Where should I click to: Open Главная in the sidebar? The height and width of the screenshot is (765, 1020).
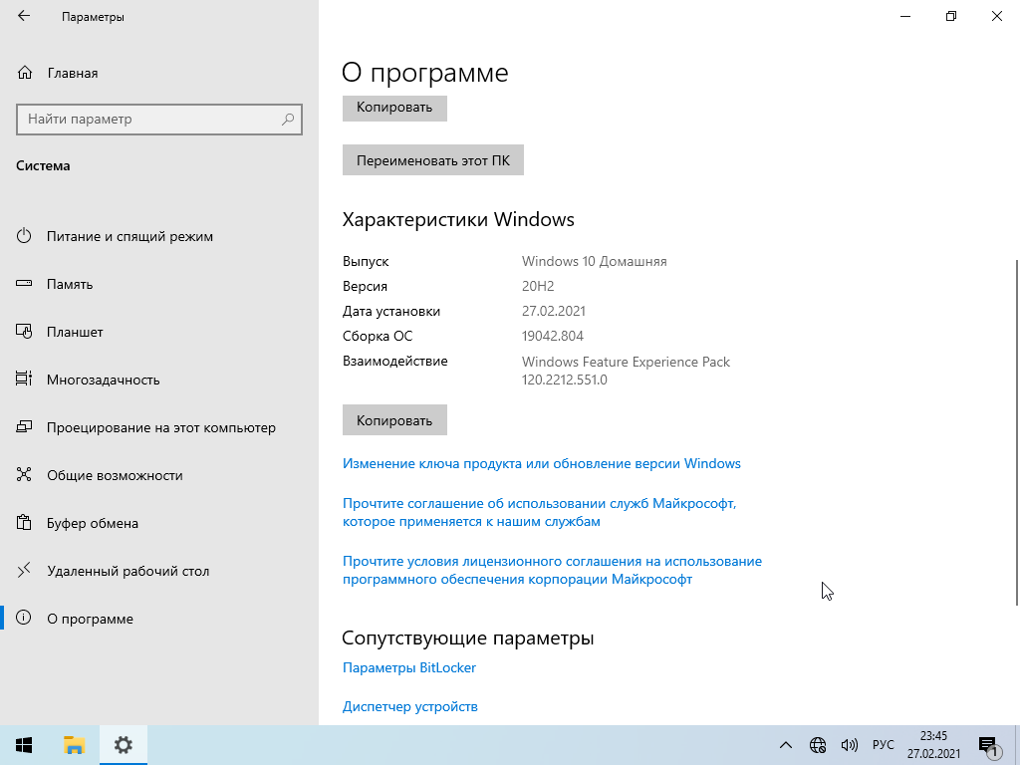[73, 73]
